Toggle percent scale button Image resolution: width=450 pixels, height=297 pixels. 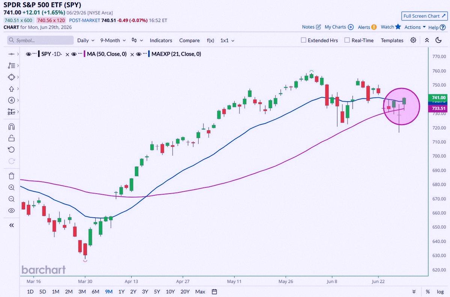[427, 291]
